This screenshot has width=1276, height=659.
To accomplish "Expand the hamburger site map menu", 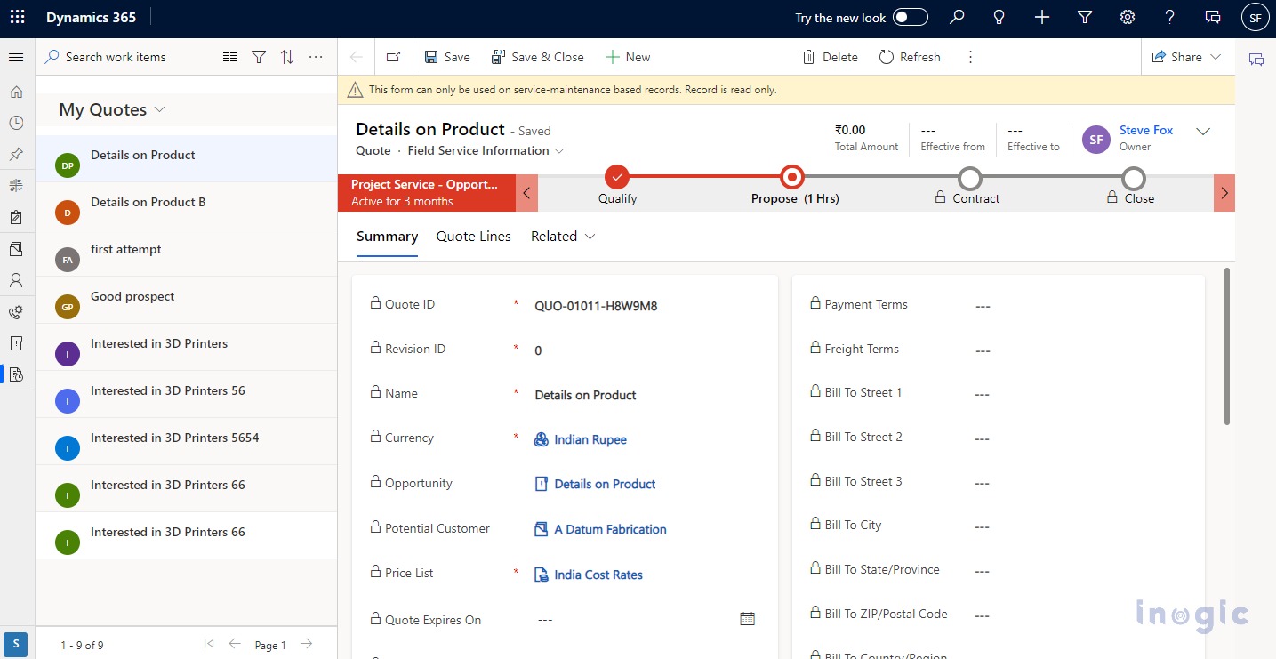I will pos(16,57).
